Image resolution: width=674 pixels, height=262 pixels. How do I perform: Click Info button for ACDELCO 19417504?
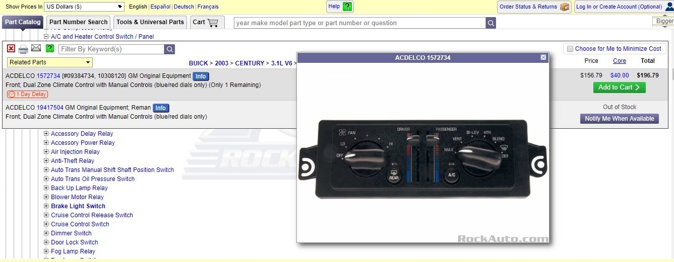[x=160, y=108]
